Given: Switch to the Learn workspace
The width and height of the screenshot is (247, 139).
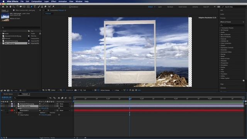Looking at the screenshot, I should 160,7.
